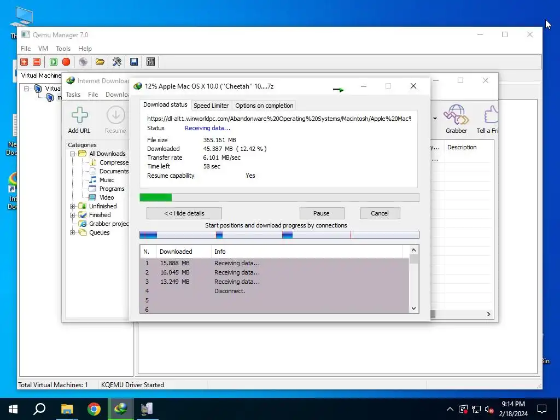Image resolution: width=560 pixels, height=420 pixels.
Task: Open the Help menu in Qemu Manager
Action: coord(85,49)
